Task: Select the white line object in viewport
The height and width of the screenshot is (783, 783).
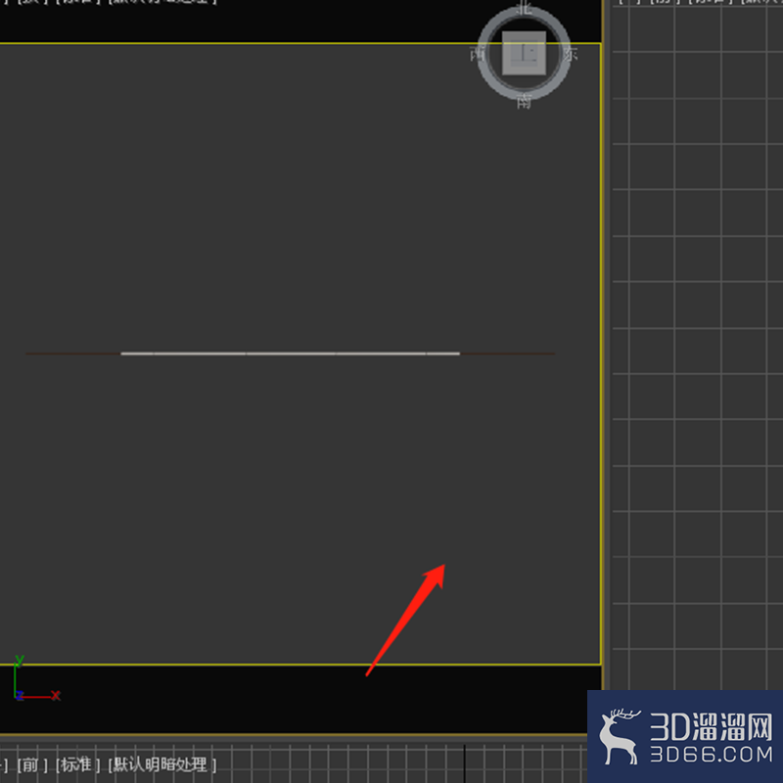Action: pyautogui.click(x=290, y=353)
